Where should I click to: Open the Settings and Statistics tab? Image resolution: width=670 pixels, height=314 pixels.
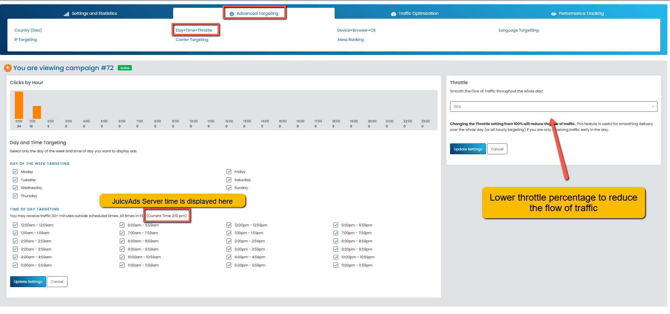pos(90,14)
